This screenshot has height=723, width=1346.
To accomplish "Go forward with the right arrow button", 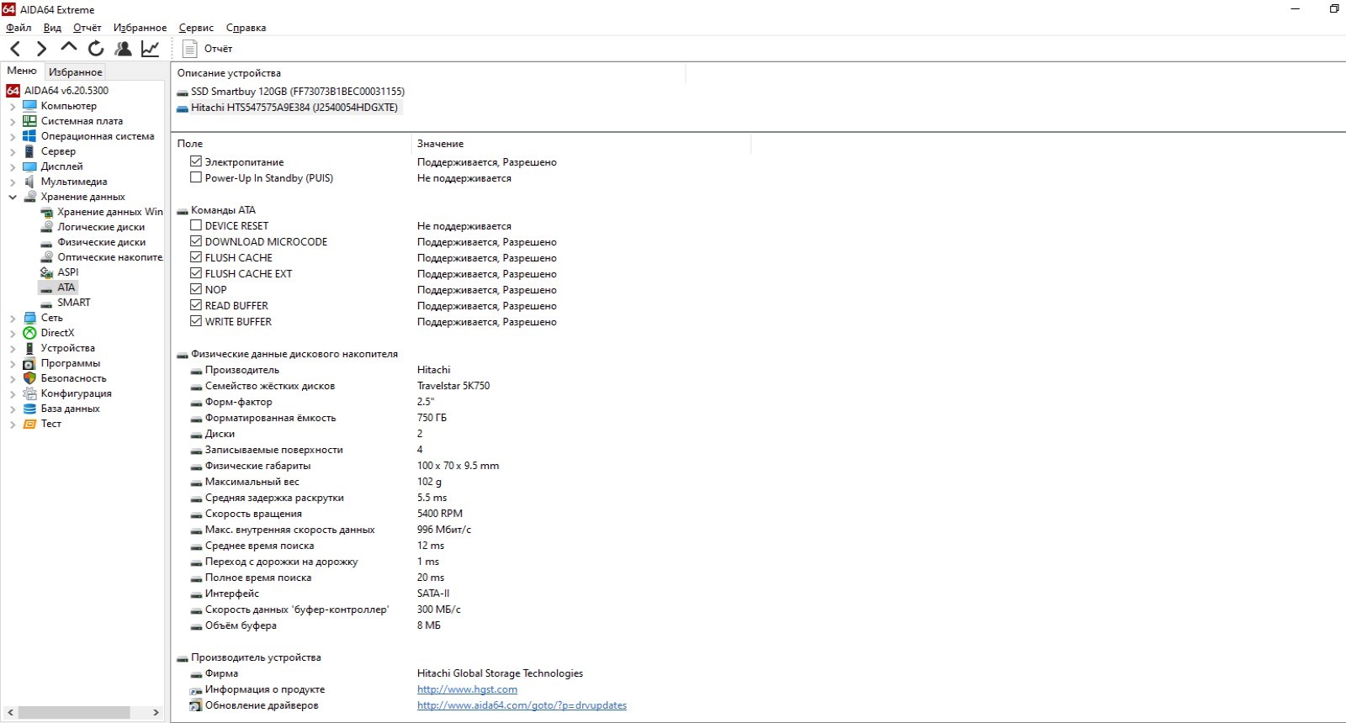I will pos(41,49).
